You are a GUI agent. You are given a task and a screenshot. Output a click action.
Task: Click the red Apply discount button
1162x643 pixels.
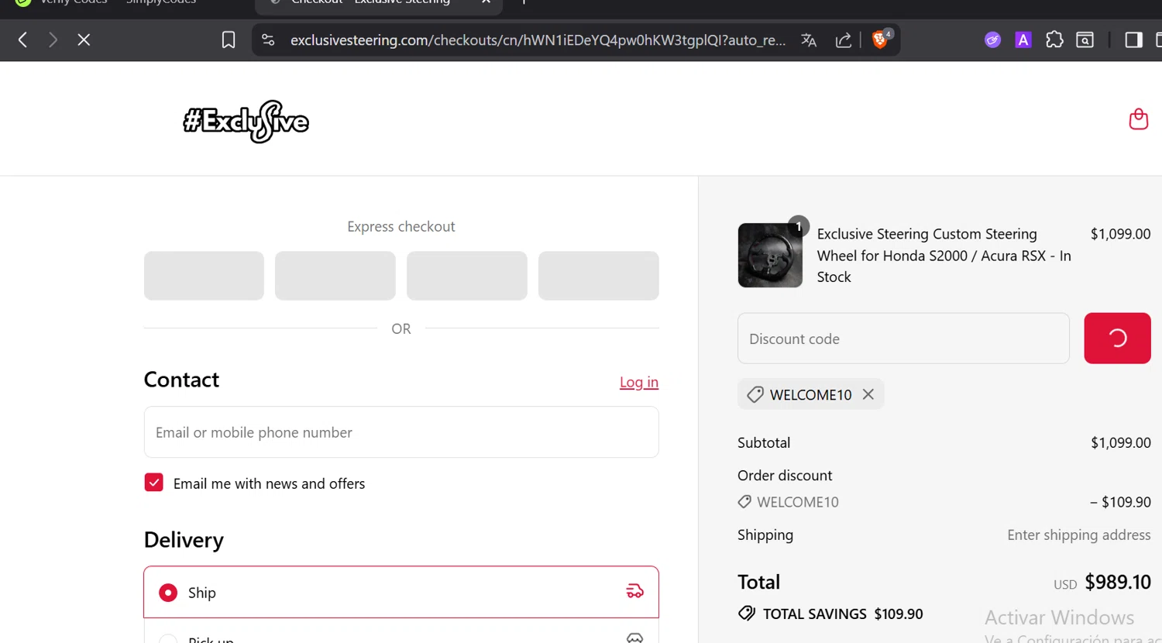pyautogui.click(x=1117, y=338)
